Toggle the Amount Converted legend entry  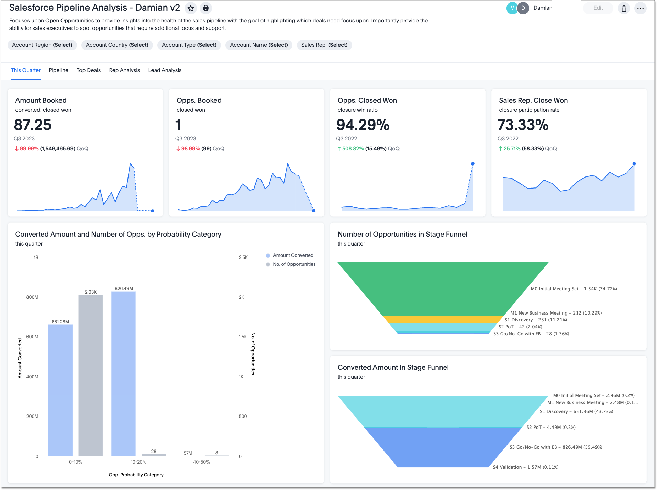[290, 255]
